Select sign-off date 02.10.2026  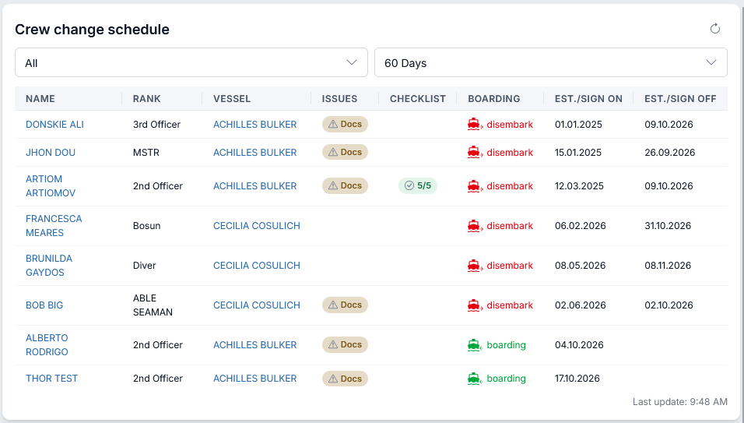(x=669, y=305)
